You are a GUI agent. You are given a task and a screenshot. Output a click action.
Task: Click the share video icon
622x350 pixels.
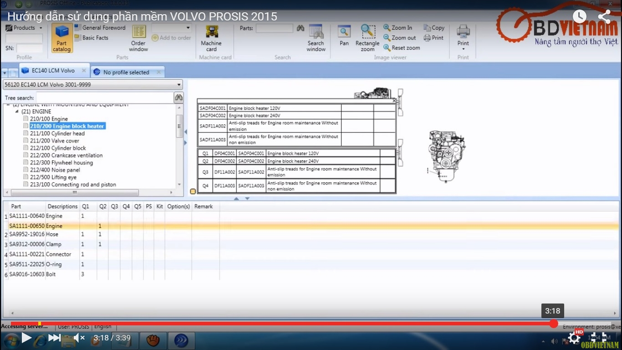[604, 16]
